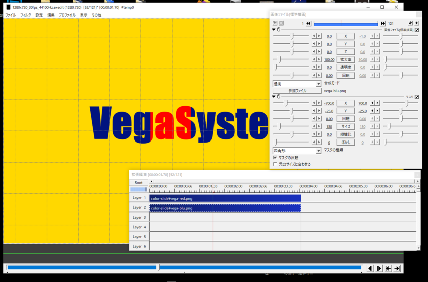The width and height of the screenshot is (428, 282).
Task: Toggle Layer 2 visibility button
Action: coord(138,207)
